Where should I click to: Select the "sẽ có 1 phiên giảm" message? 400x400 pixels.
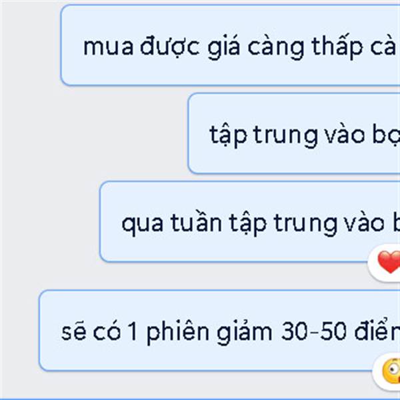[219, 331]
